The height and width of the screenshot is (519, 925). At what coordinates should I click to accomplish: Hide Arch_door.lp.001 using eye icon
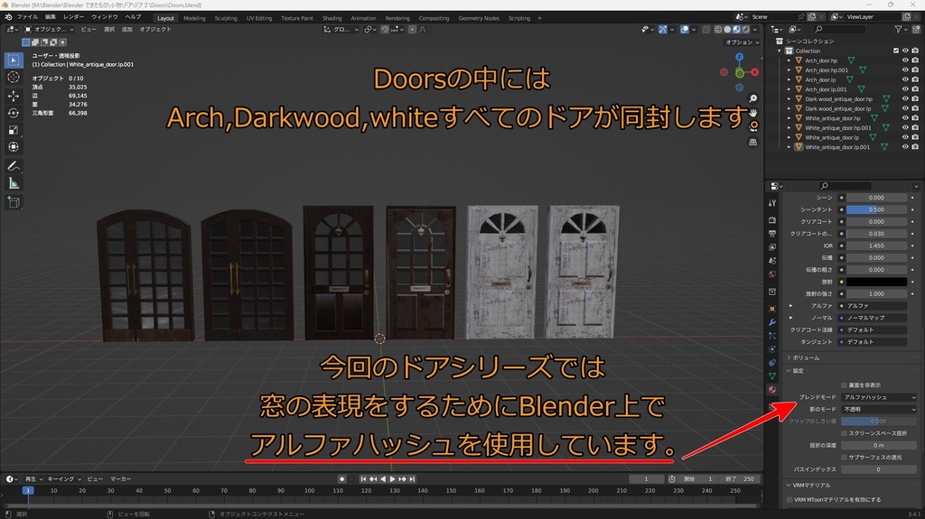click(905, 89)
